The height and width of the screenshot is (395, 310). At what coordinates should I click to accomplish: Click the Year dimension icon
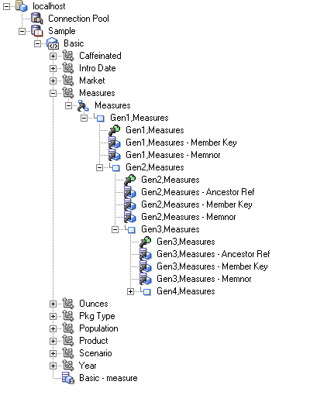[x=68, y=366]
